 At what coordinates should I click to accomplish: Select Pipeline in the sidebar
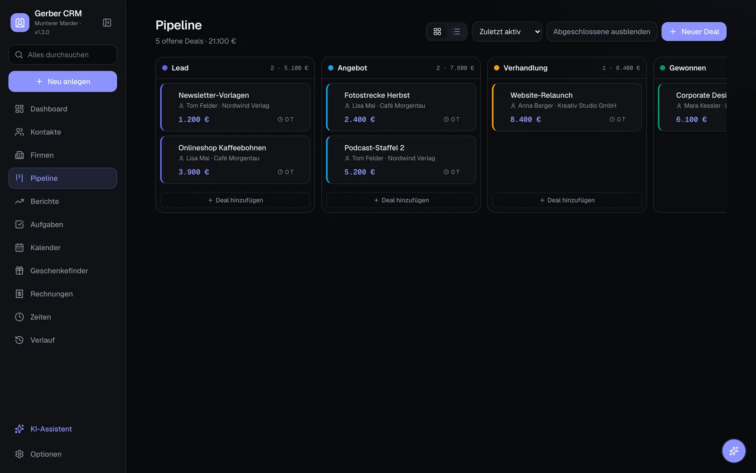[x=63, y=178]
